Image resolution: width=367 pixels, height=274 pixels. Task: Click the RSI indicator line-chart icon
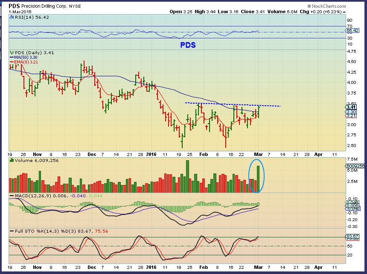click(12, 17)
